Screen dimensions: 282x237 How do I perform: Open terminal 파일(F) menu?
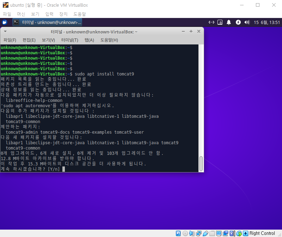click(10, 40)
